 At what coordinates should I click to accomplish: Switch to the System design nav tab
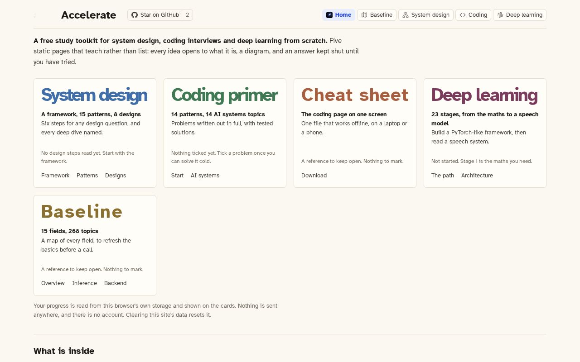[426, 15]
